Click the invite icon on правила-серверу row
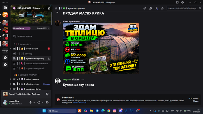Image resolution: width=203 pixels, height=114 pixels. (49, 59)
